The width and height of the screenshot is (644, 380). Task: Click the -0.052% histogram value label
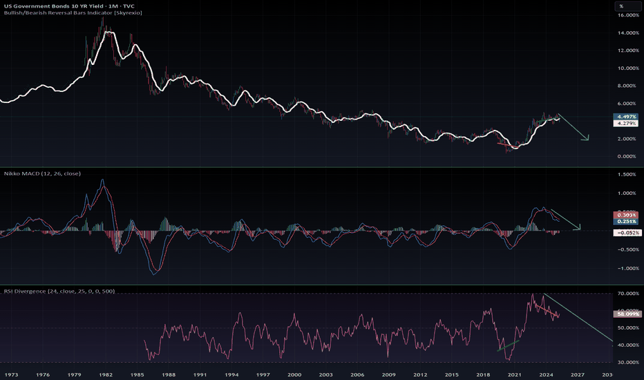click(627, 233)
